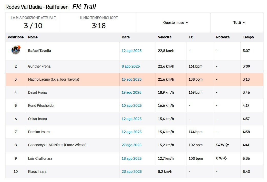Click the Tempo column header

click(x=248, y=37)
